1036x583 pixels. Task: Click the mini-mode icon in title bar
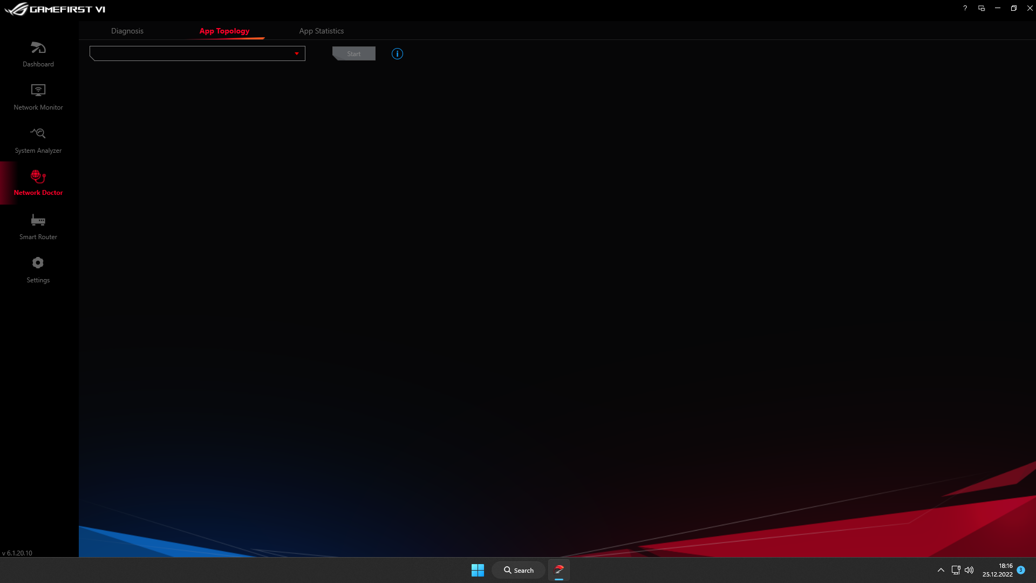tap(982, 8)
